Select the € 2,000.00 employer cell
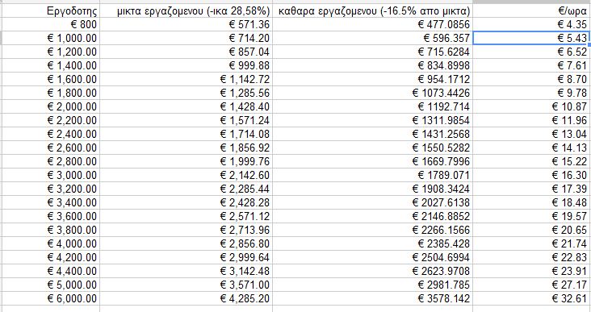The height and width of the screenshot is (312, 591). click(51, 107)
